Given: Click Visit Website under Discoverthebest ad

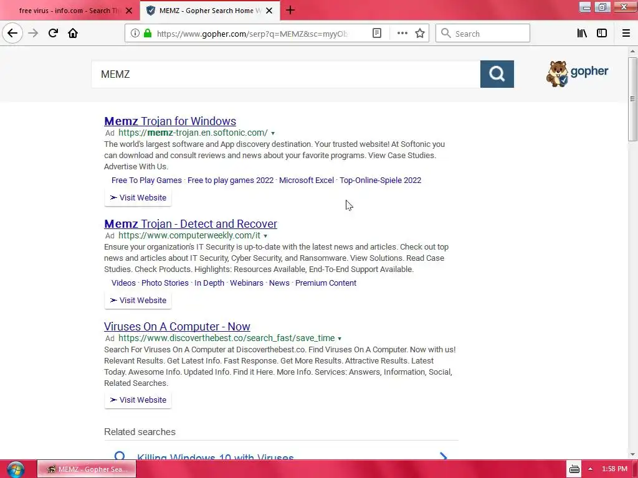Looking at the screenshot, I should [138, 400].
